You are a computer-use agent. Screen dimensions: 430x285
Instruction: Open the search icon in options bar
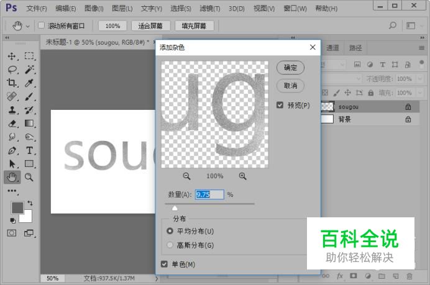(393, 25)
